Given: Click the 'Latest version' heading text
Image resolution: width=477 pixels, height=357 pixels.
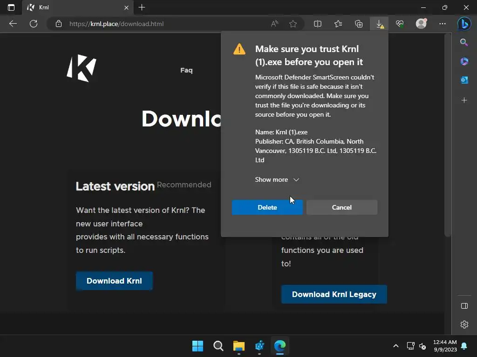Looking at the screenshot, I should pyautogui.click(x=116, y=186).
